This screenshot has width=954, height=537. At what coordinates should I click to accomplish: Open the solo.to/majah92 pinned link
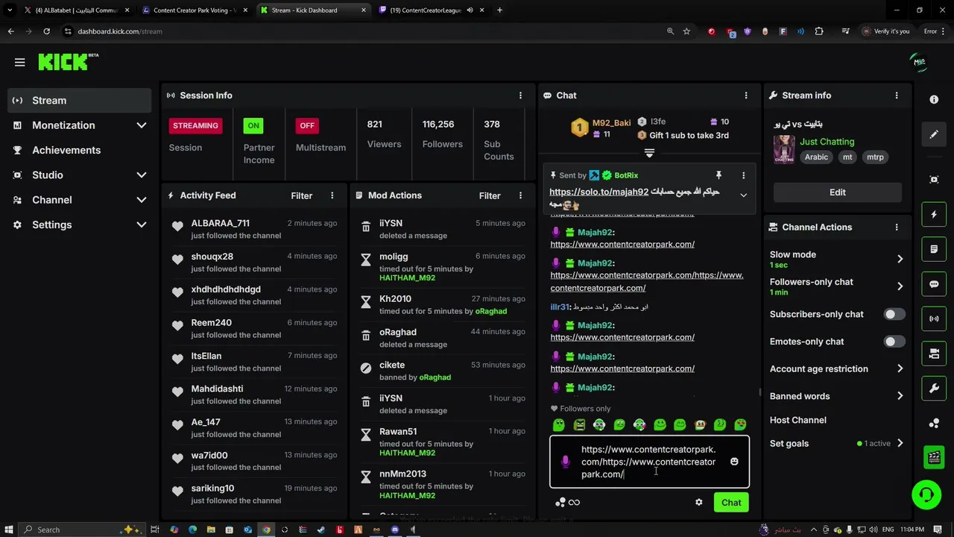[x=598, y=192]
